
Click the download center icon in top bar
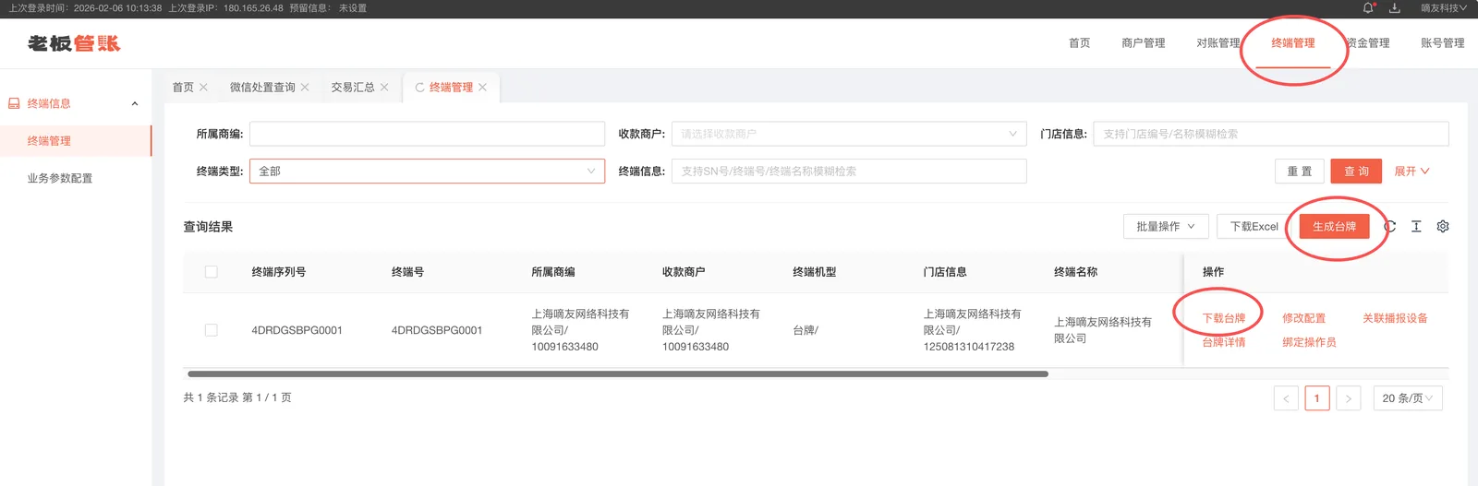tap(1395, 8)
